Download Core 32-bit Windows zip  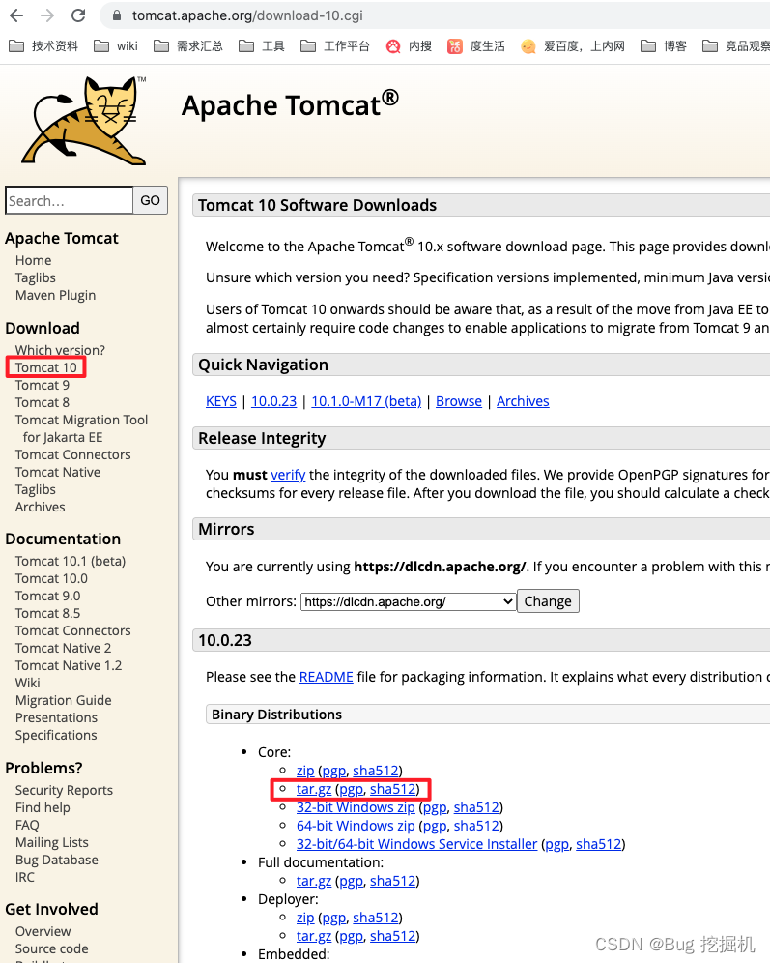tap(356, 807)
